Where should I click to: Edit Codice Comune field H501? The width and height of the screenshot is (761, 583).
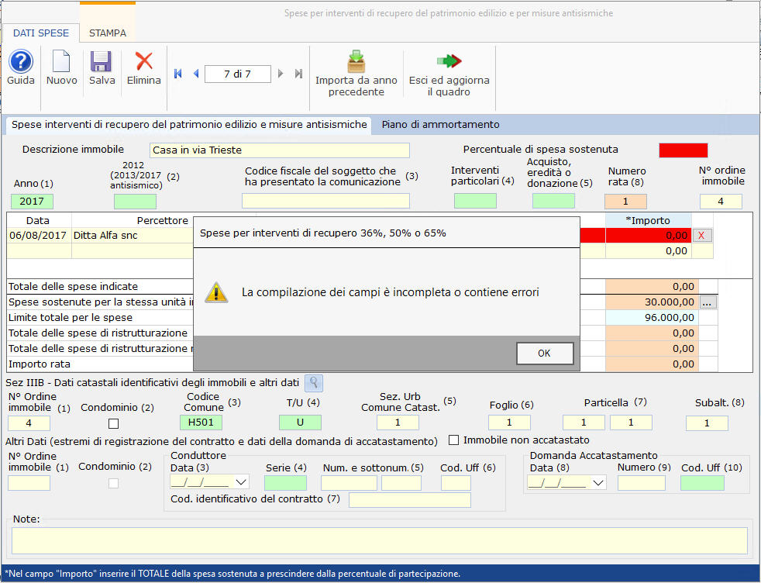[201, 423]
